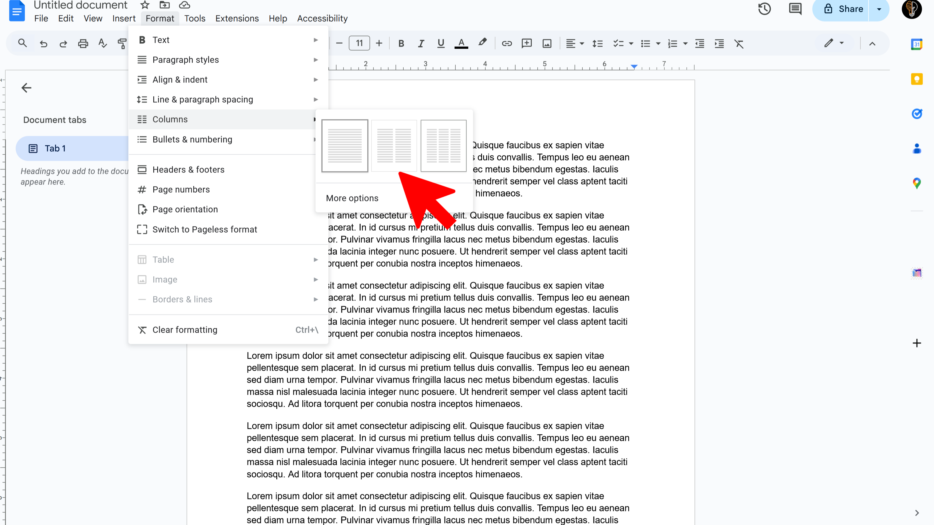Open the text color picker
This screenshot has height=525, width=934.
[461, 44]
